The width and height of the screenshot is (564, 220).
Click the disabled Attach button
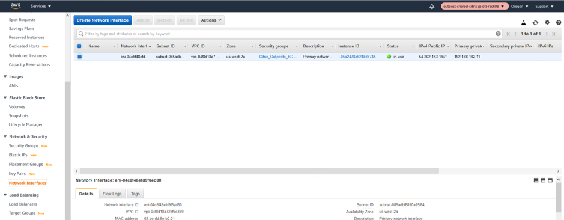tap(143, 20)
